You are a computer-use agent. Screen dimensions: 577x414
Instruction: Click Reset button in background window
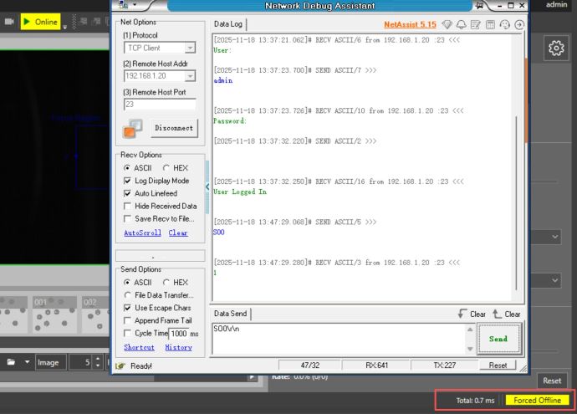(552, 381)
